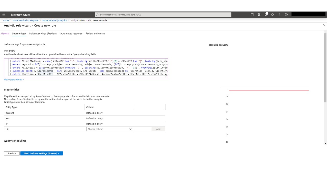Click the Previous button
The height and width of the screenshot is (184, 327).
(x=12, y=153)
